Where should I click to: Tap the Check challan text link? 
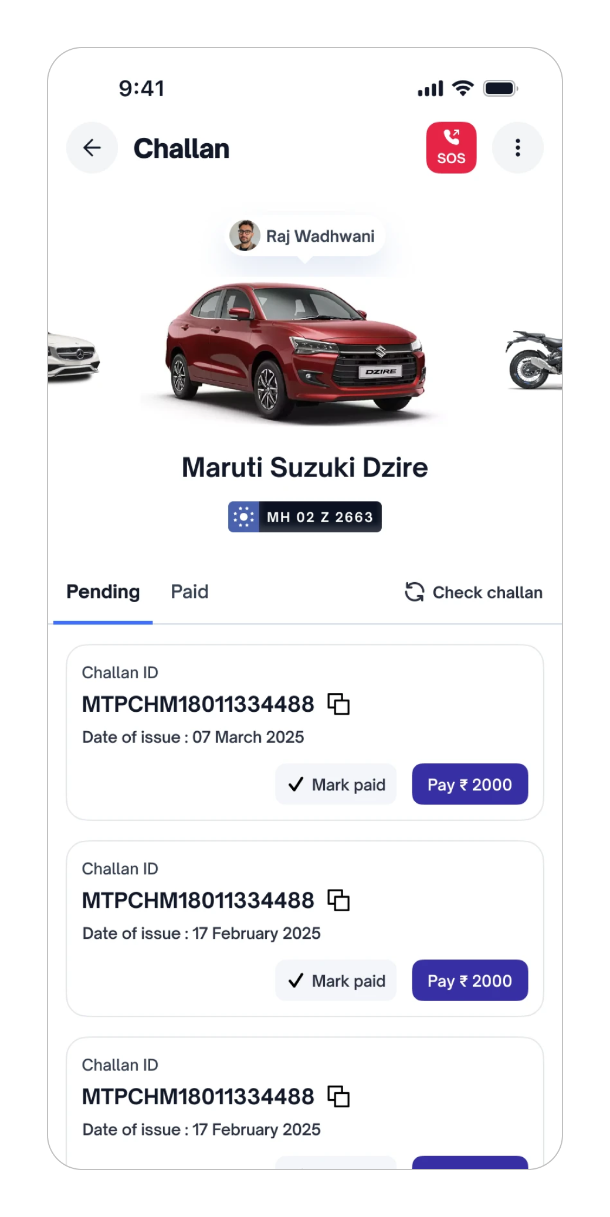[487, 593]
